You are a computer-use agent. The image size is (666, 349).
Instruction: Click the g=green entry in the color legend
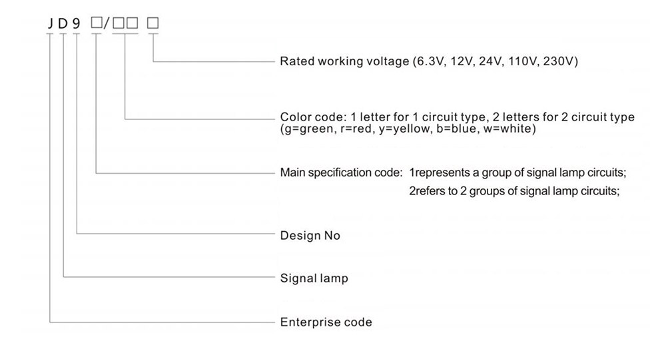pos(305,128)
